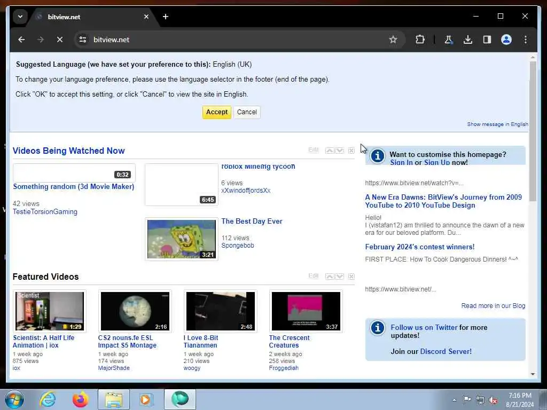Click Read more in our Blog
This screenshot has width=547, height=410.
[x=493, y=306]
